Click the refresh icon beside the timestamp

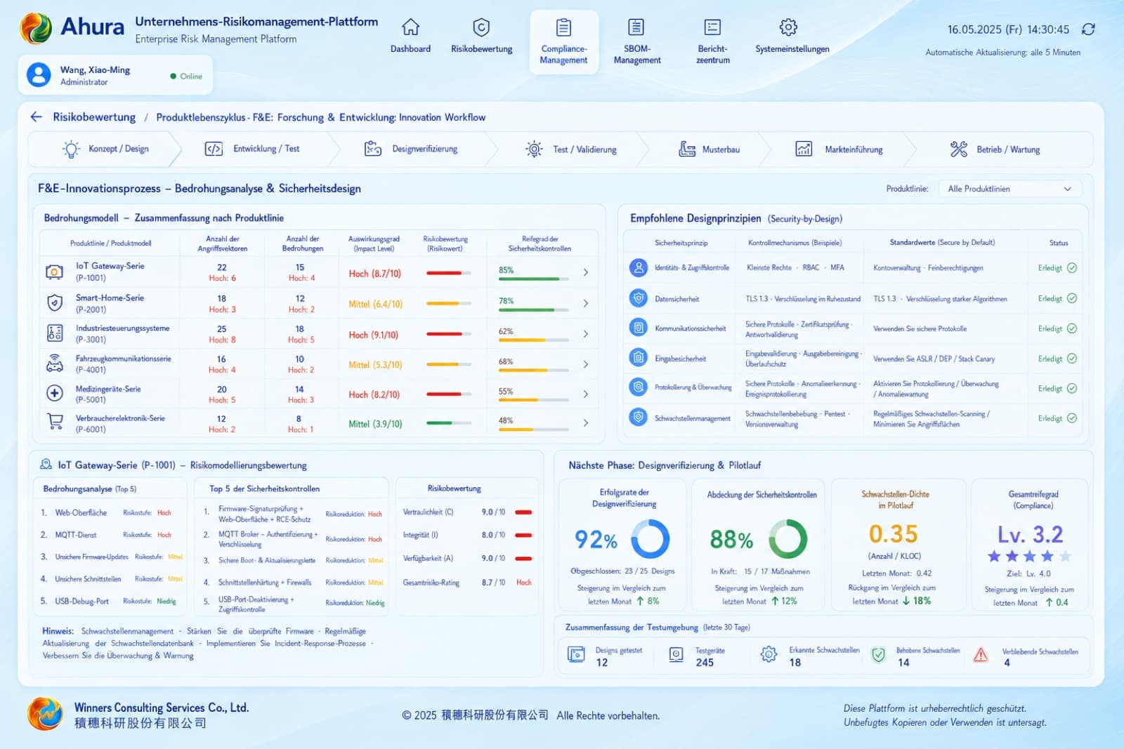pyautogui.click(x=1088, y=29)
